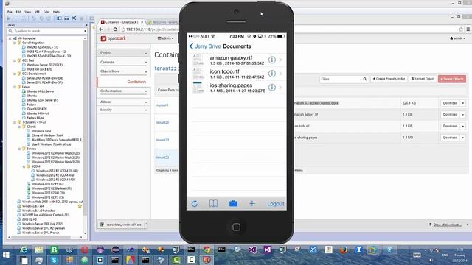The height and width of the screenshot is (265, 472).
Task: Click the OpenStack logo
Action: 114,38
